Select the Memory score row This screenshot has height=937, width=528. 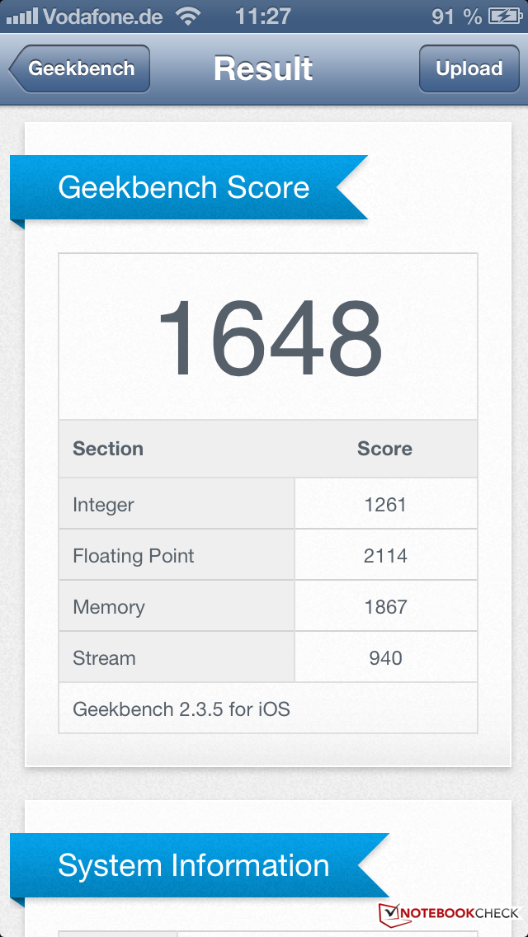pos(268,606)
